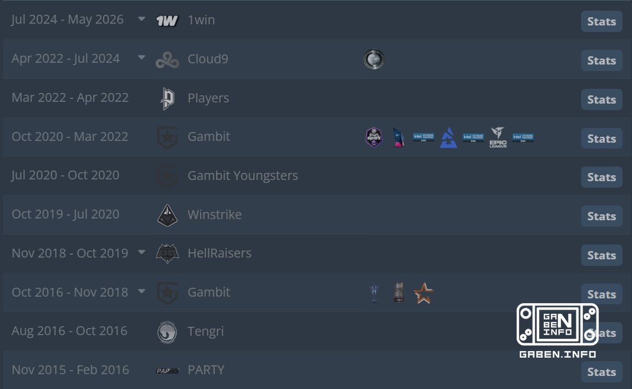This screenshot has height=389, width=632.
Task: Click the HellRaisers team logo
Action: point(167,253)
